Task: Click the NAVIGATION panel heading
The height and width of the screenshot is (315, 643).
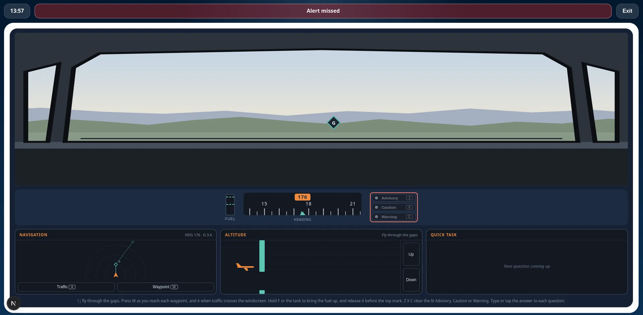Action: pyautogui.click(x=33, y=235)
